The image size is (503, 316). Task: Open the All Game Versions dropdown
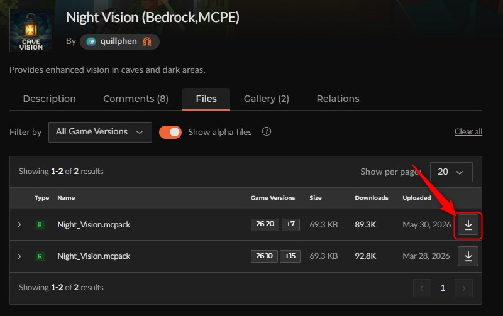point(100,132)
